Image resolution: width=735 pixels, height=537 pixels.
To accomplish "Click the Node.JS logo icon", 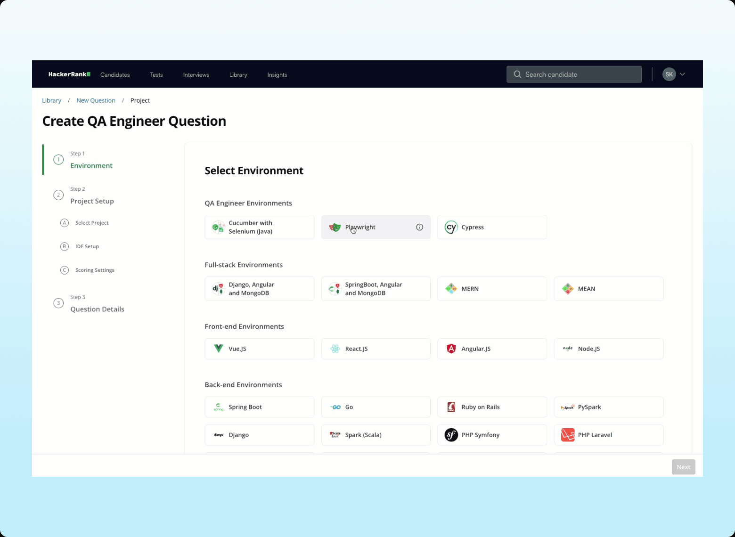I will [x=568, y=349].
